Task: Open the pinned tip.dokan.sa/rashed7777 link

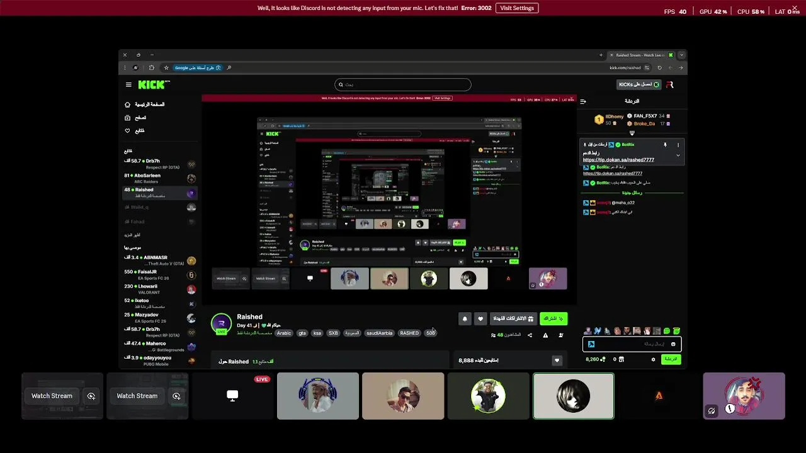Action: coord(618,160)
